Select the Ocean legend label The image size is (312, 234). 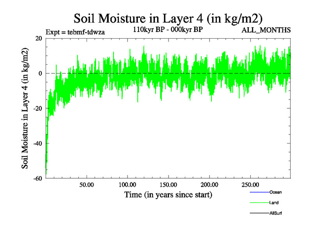(x=275, y=192)
